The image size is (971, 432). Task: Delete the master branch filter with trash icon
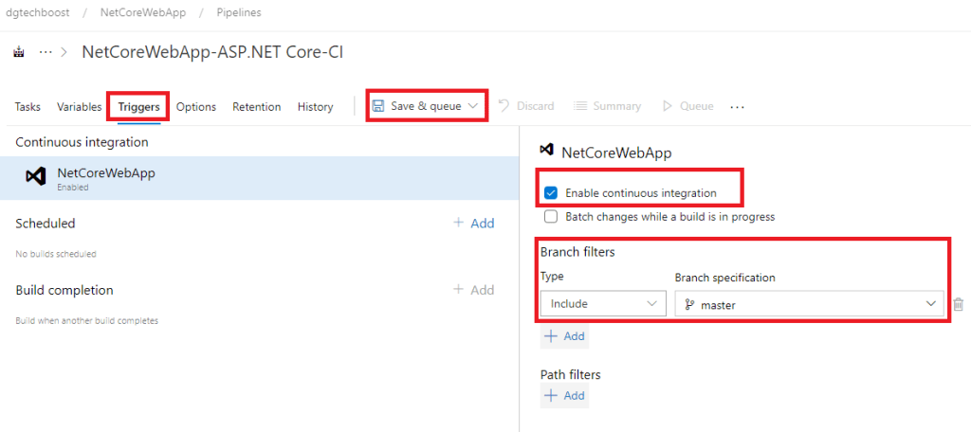[958, 304]
